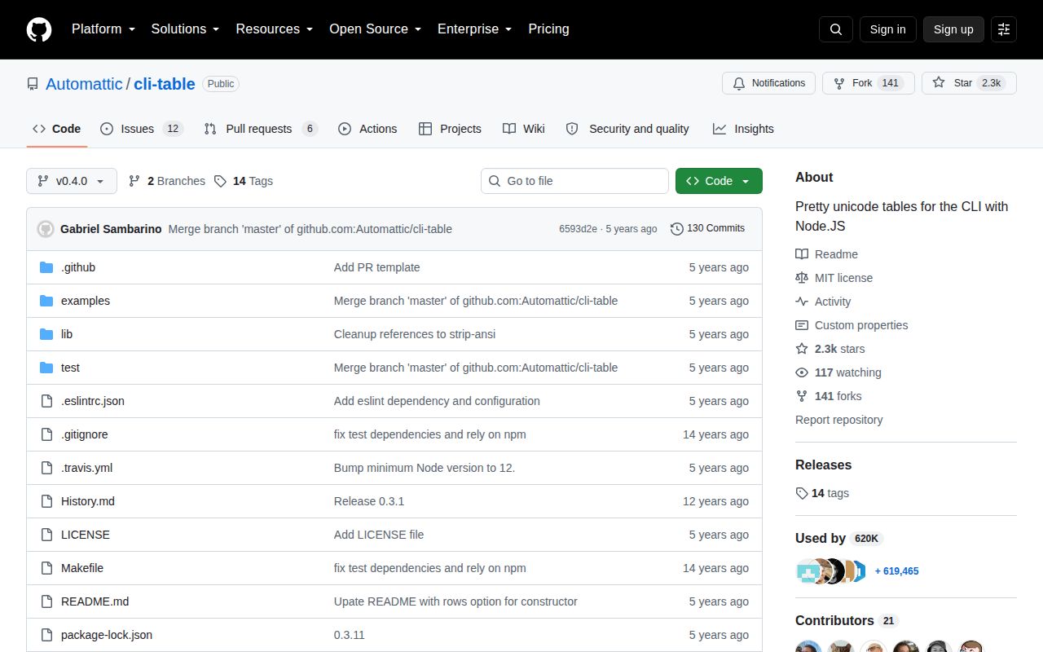Open the cli-table repository name link
The height and width of the screenshot is (652, 1043).
click(x=165, y=84)
